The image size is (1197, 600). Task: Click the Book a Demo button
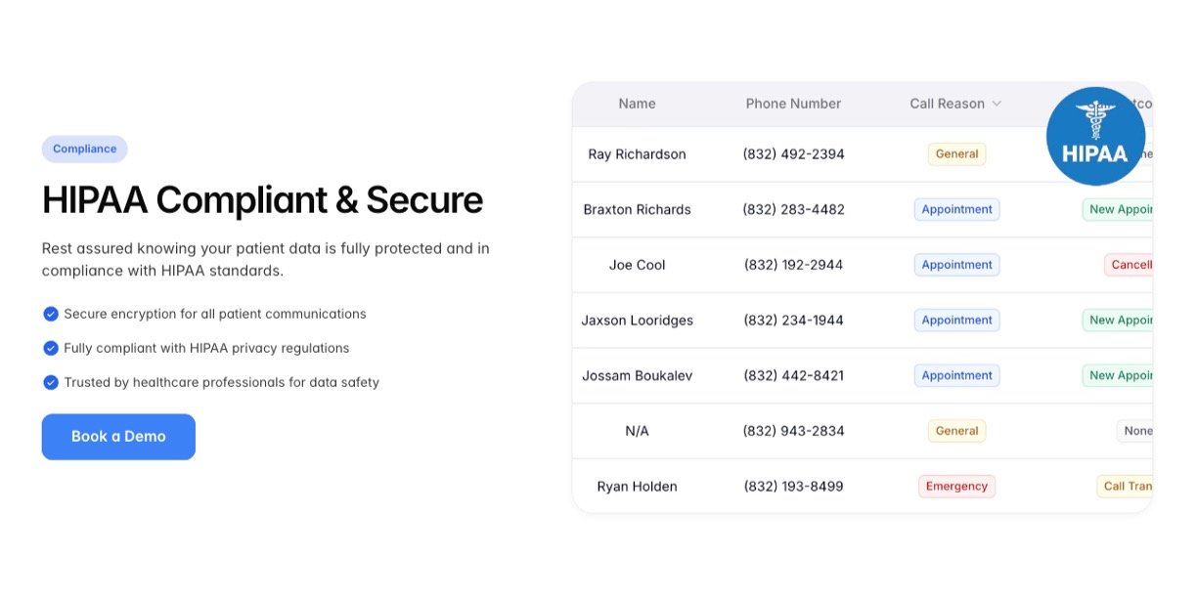118,437
